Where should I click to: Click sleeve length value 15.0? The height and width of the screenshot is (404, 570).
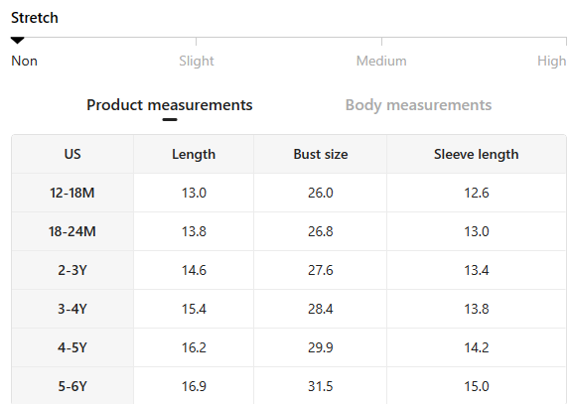477,386
